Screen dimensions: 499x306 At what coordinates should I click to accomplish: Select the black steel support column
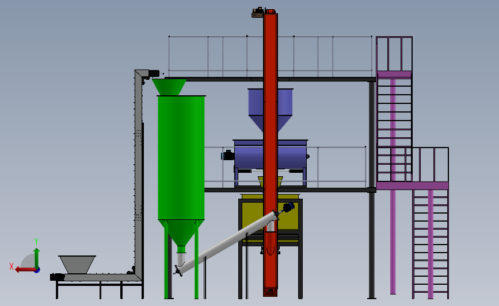(x=372, y=190)
